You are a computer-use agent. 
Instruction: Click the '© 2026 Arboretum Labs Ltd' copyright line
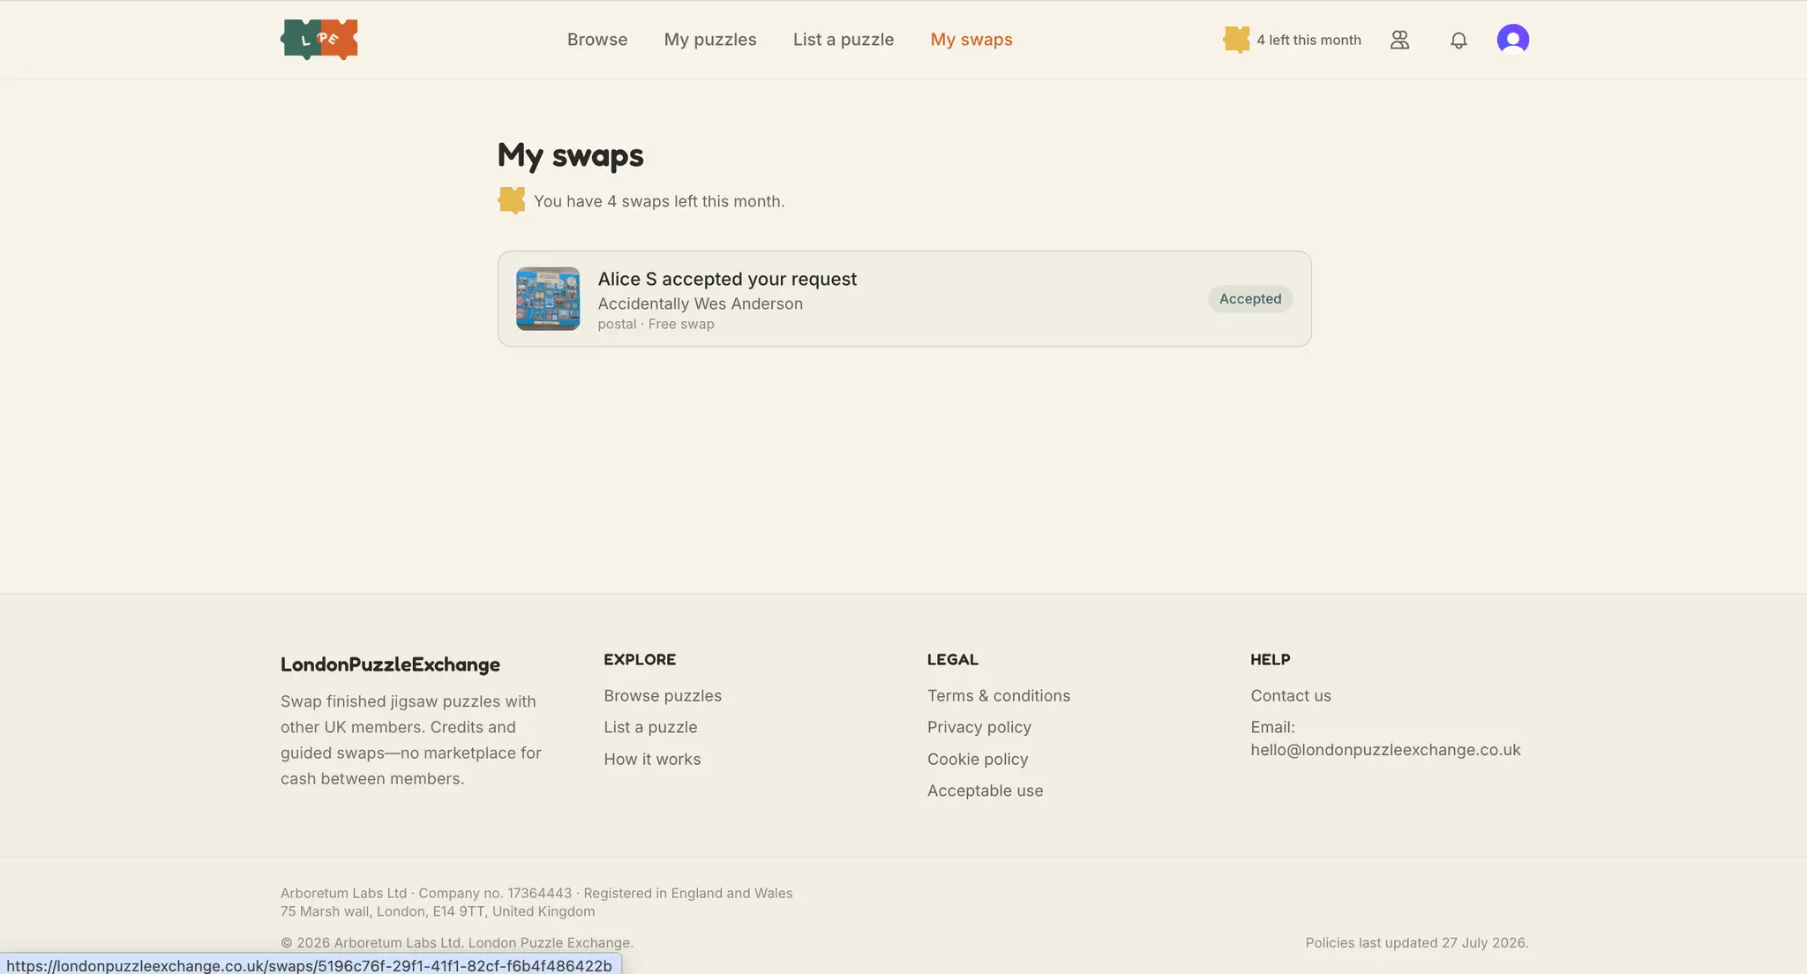click(457, 943)
